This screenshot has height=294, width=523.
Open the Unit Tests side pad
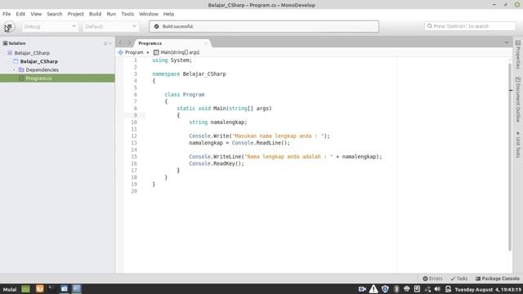coord(518,144)
